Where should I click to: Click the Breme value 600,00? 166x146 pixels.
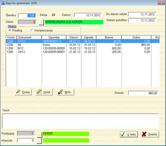(116, 48)
